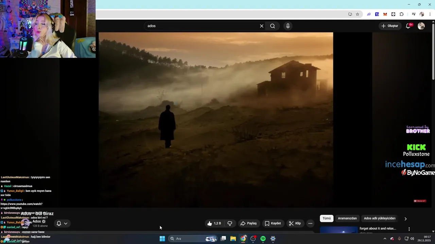Open the circular app icon beside Chrome on taskbar
This screenshot has width=435, height=244.
pos(253,239)
